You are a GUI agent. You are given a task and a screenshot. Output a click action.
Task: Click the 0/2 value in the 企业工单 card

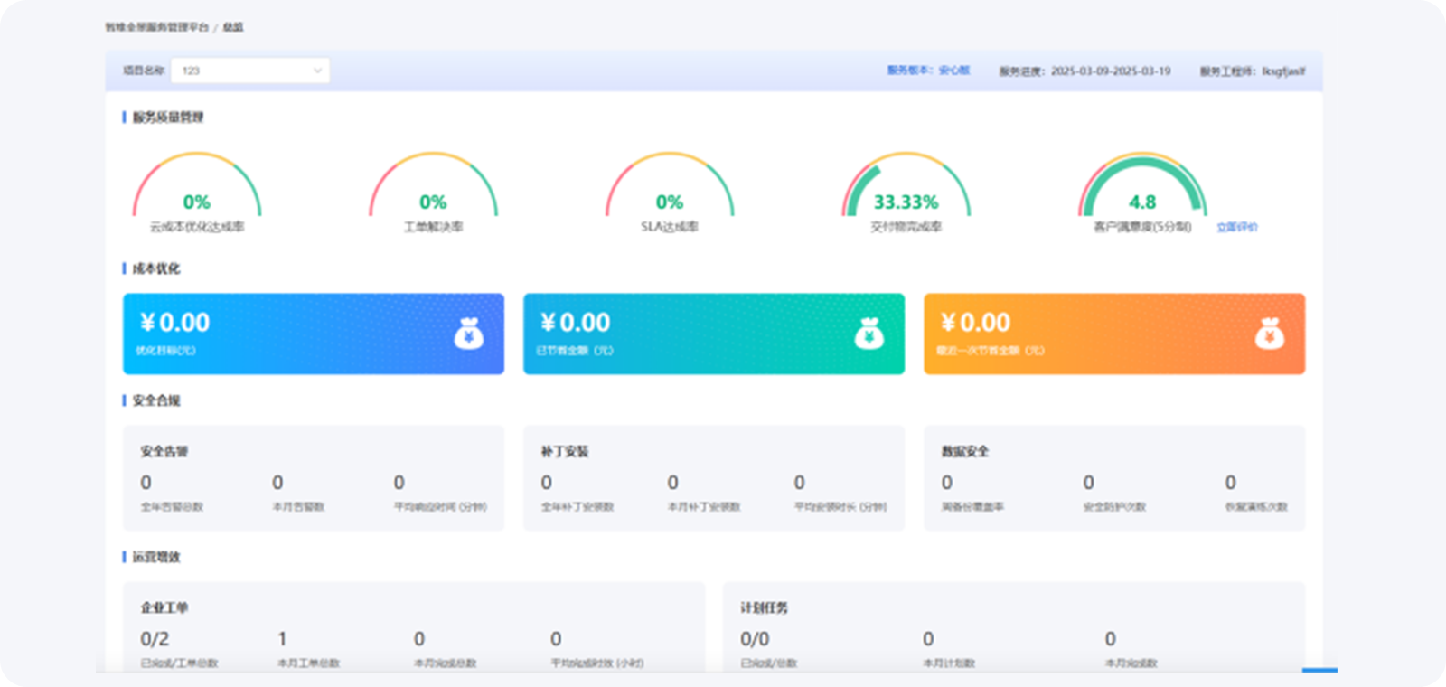point(155,639)
